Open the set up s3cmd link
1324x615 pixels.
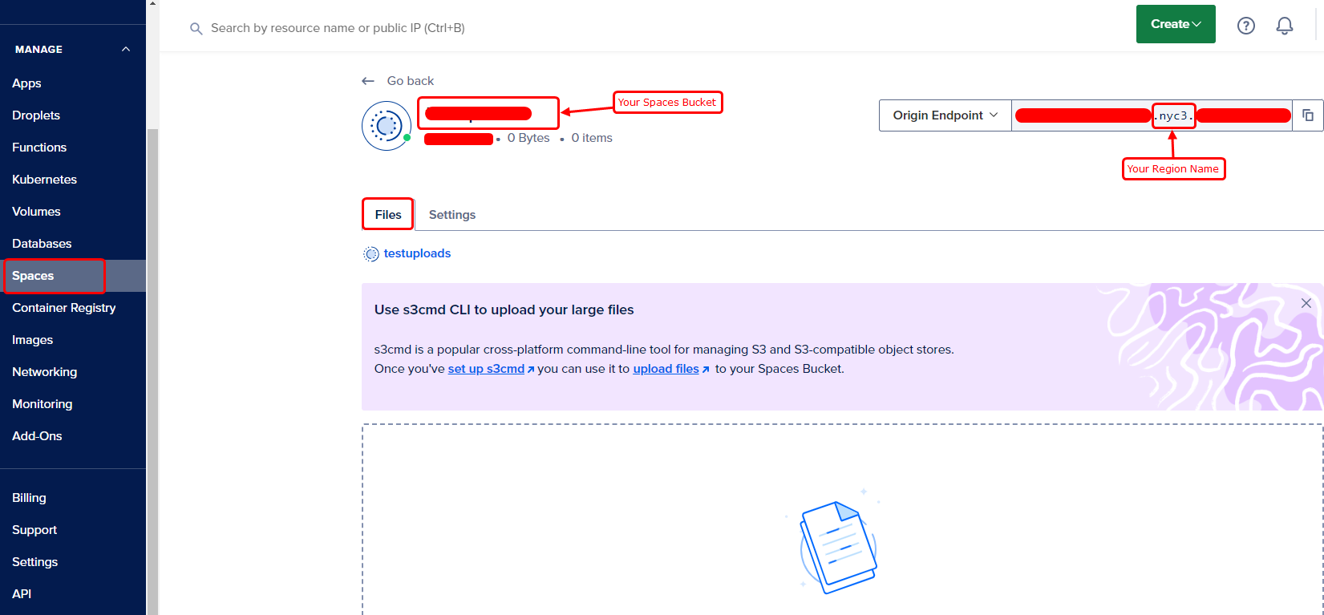(x=486, y=369)
